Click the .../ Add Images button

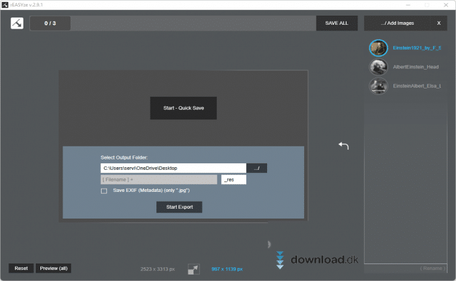click(397, 23)
